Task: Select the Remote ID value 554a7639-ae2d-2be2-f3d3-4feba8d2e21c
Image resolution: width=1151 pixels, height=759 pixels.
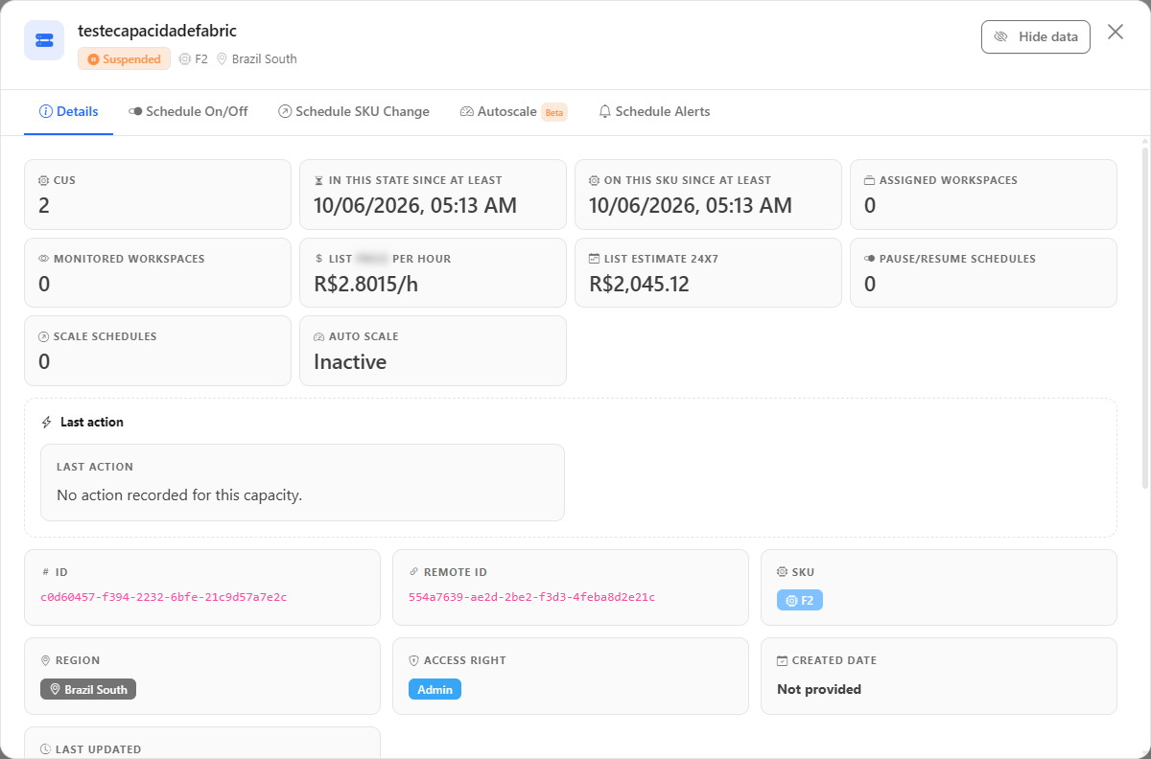Action: [531, 597]
